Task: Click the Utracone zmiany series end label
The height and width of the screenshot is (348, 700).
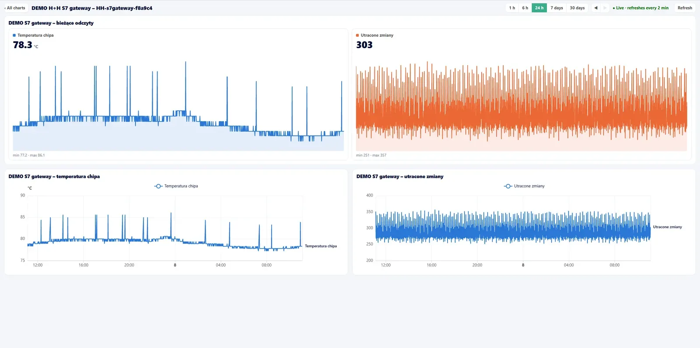Action: point(667,227)
